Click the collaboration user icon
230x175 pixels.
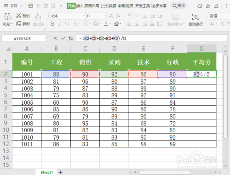(x=208, y=6)
